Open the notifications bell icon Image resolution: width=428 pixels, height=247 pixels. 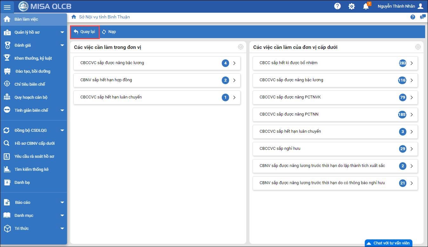point(366,6)
